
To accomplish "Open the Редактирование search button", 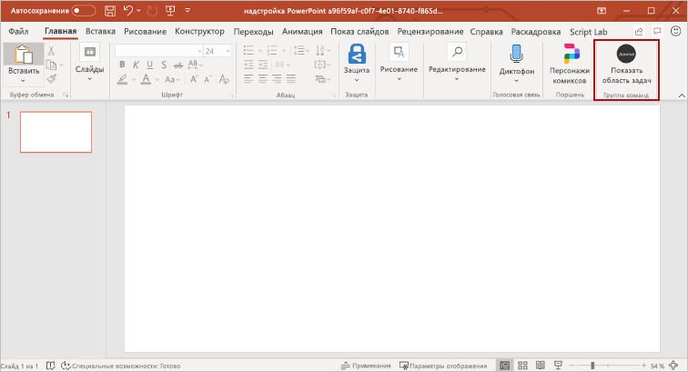I will (457, 62).
